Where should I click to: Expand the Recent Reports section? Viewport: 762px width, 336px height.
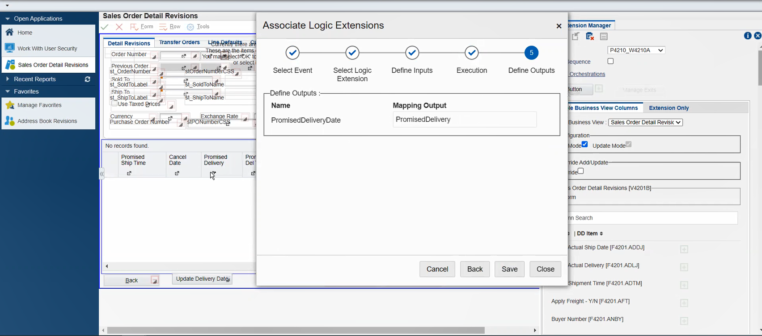coord(8,79)
